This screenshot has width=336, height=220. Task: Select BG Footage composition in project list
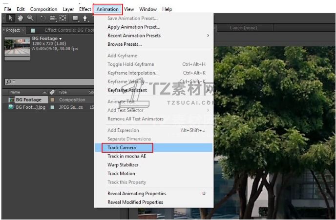point(28,100)
